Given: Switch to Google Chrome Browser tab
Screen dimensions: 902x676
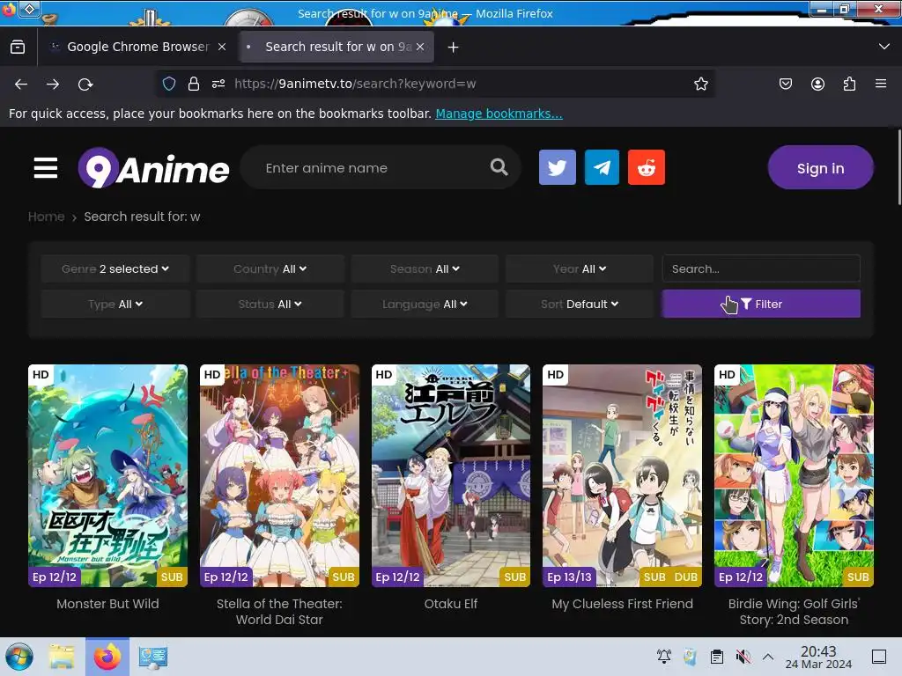Looking at the screenshot, I should tap(138, 47).
